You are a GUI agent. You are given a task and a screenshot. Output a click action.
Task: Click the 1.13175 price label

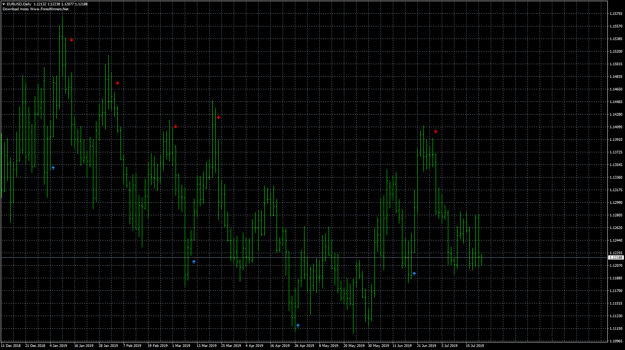pos(616,190)
